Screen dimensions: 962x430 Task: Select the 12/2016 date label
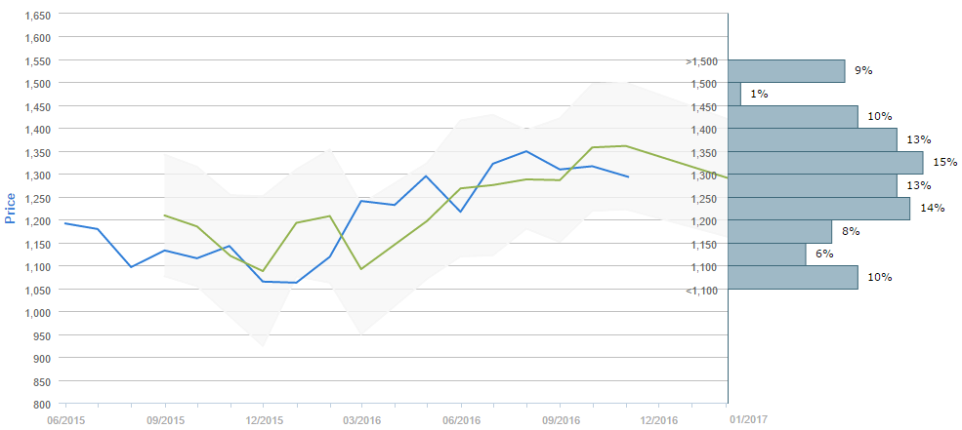[x=658, y=420]
